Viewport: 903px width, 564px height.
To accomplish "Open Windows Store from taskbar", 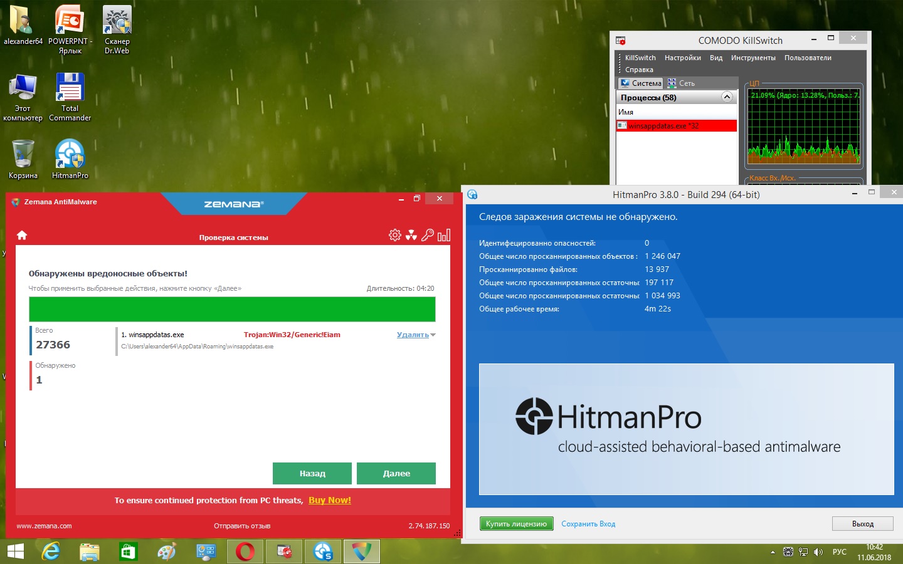I will (x=129, y=551).
